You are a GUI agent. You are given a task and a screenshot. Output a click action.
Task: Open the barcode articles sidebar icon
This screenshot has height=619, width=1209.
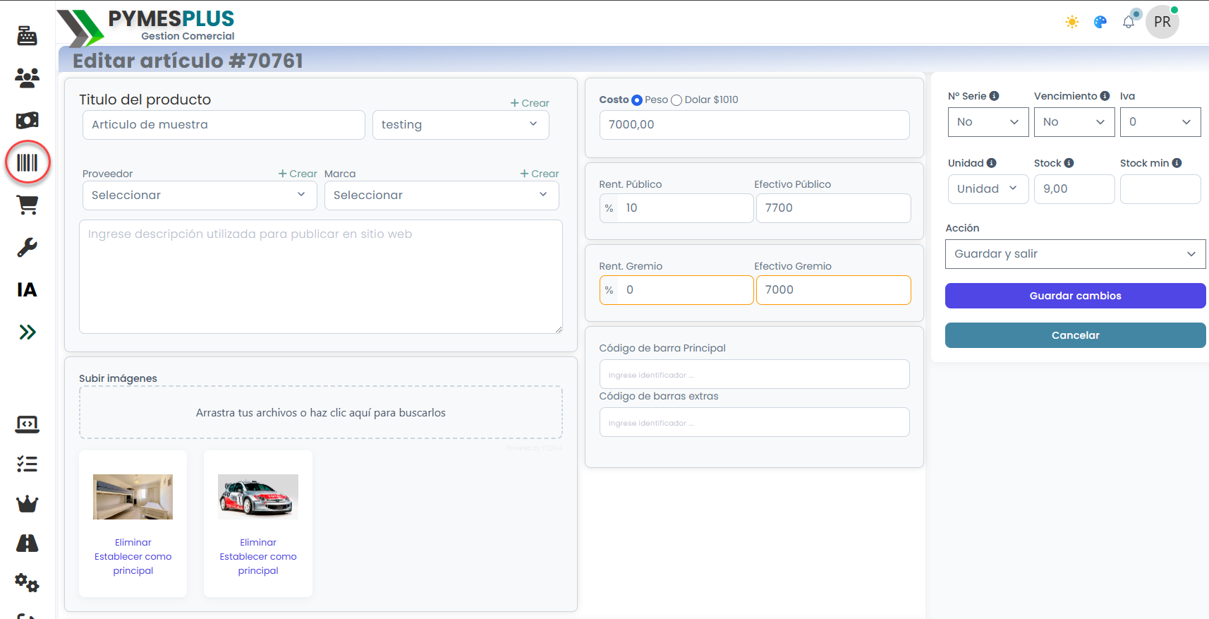pyautogui.click(x=28, y=163)
